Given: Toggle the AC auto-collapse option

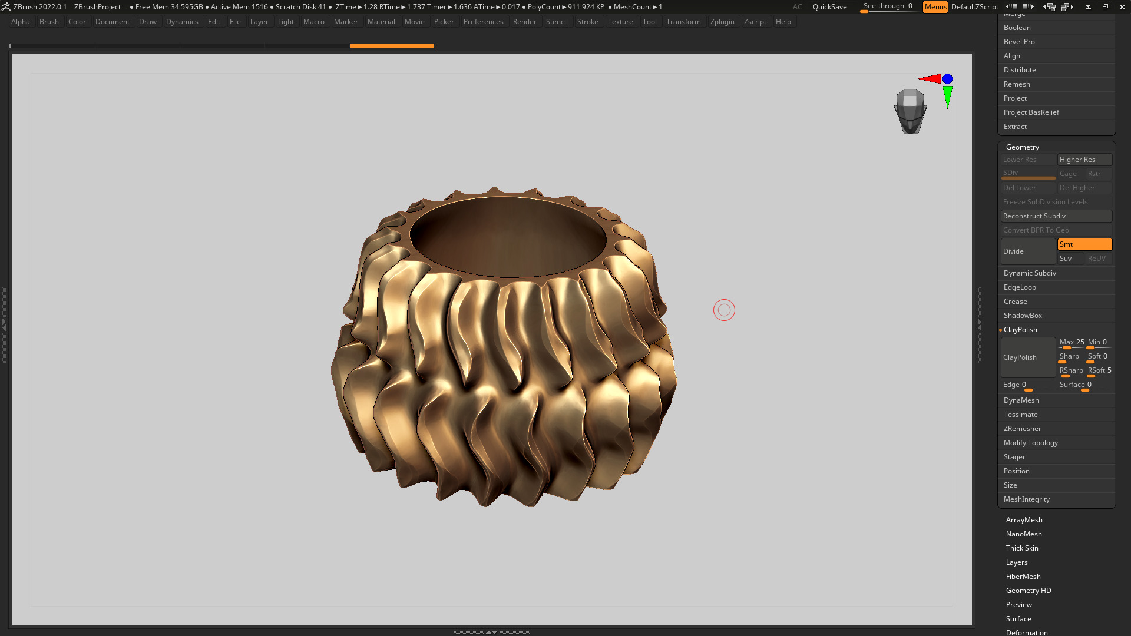Looking at the screenshot, I should point(797,6).
